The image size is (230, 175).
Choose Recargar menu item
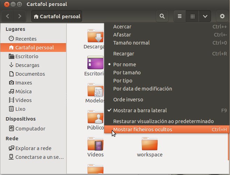point(167,54)
